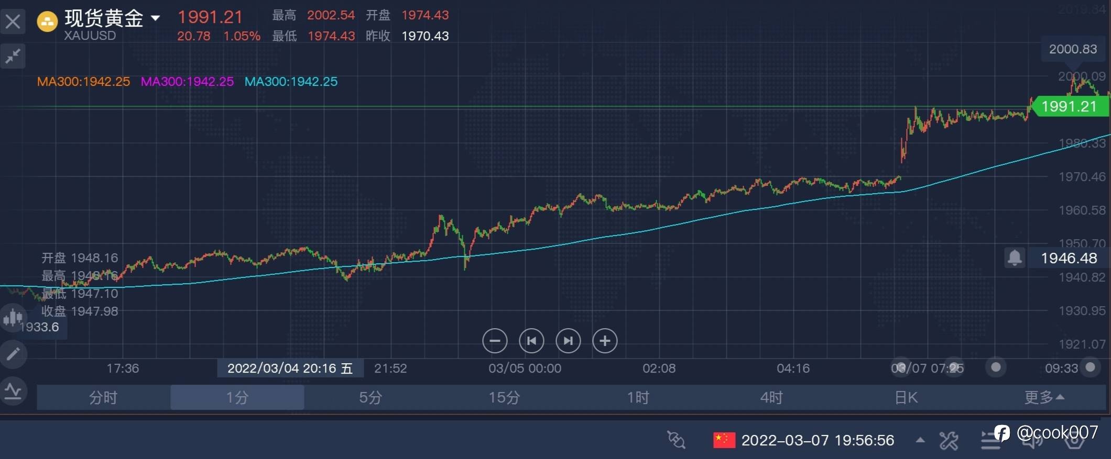The height and width of the screenshot is (459, 1111).
Task: Open the indicator line icon
Action: [x=13, y=391]
